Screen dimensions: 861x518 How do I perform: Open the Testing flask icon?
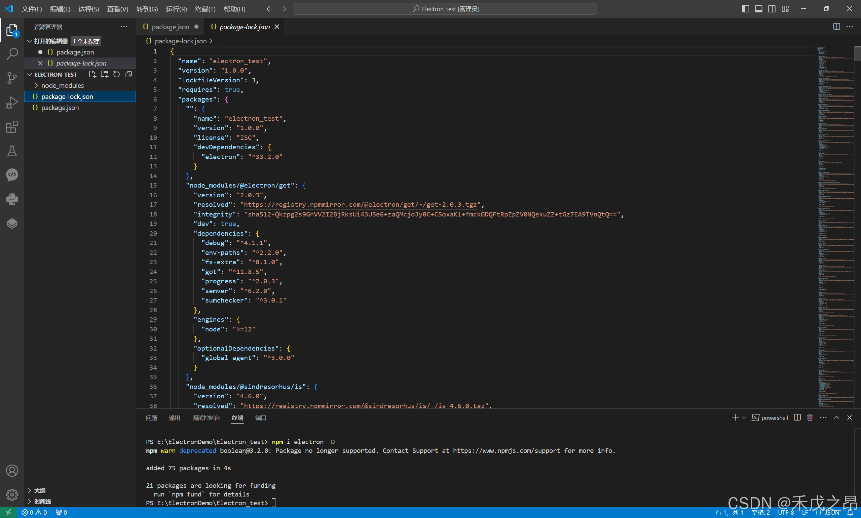pos(12,151)
